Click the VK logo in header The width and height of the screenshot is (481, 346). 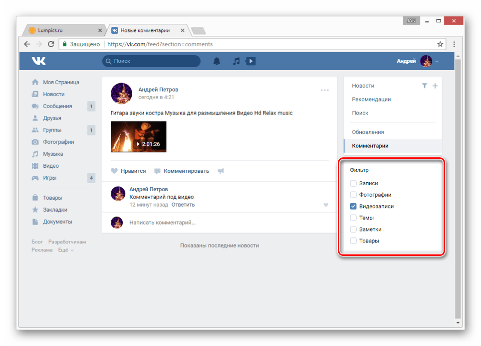(x=38, y=61)
